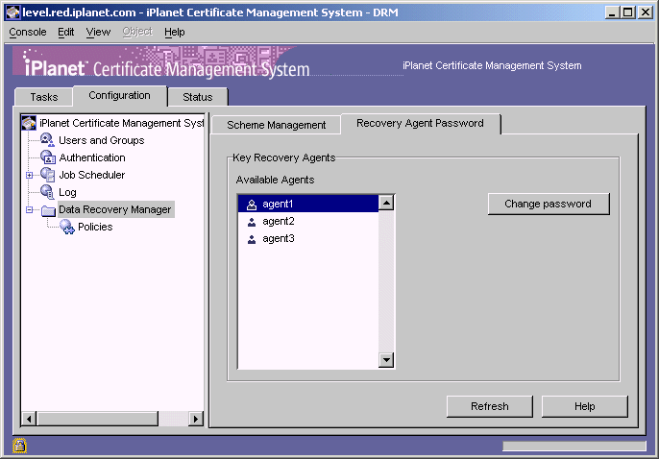The image size is (659, 459).
Task: Select Data Recovery Manager label in tree
Action: click(114, 209)
